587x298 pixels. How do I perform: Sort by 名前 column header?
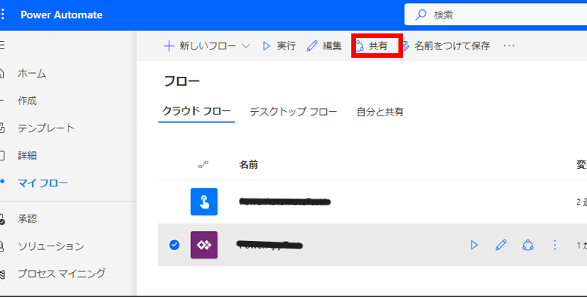tap(249, 164)
